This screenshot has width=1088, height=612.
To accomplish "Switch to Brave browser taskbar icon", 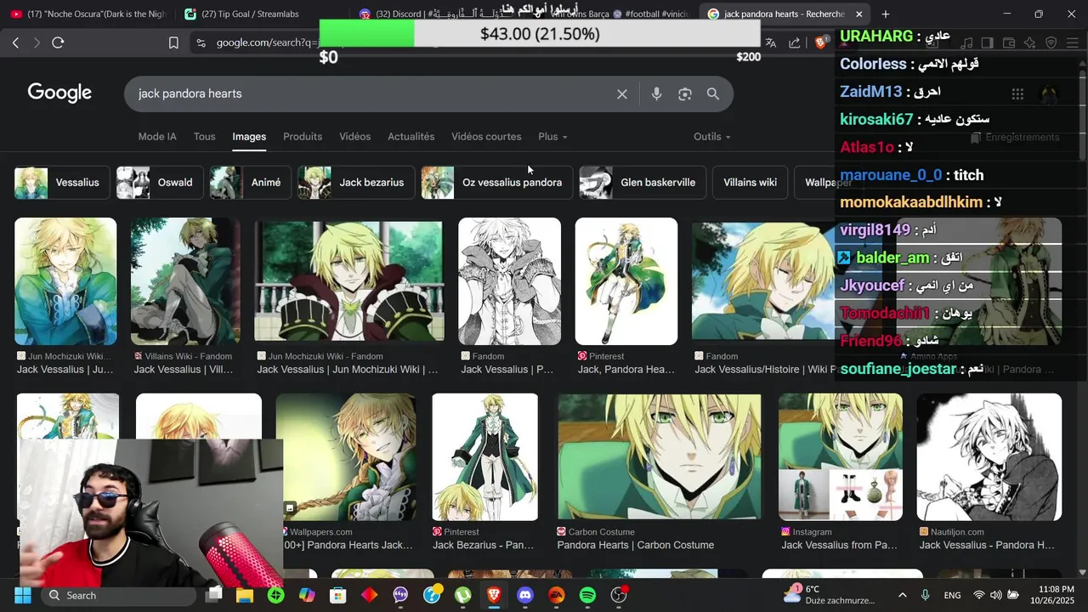I will 494,595.
